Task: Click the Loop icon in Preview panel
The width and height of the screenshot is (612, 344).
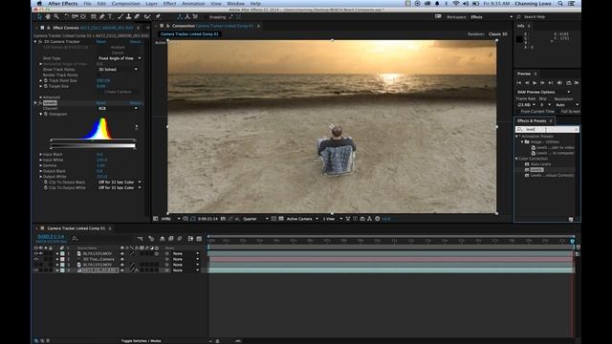Action: click(x=568, y=83)
